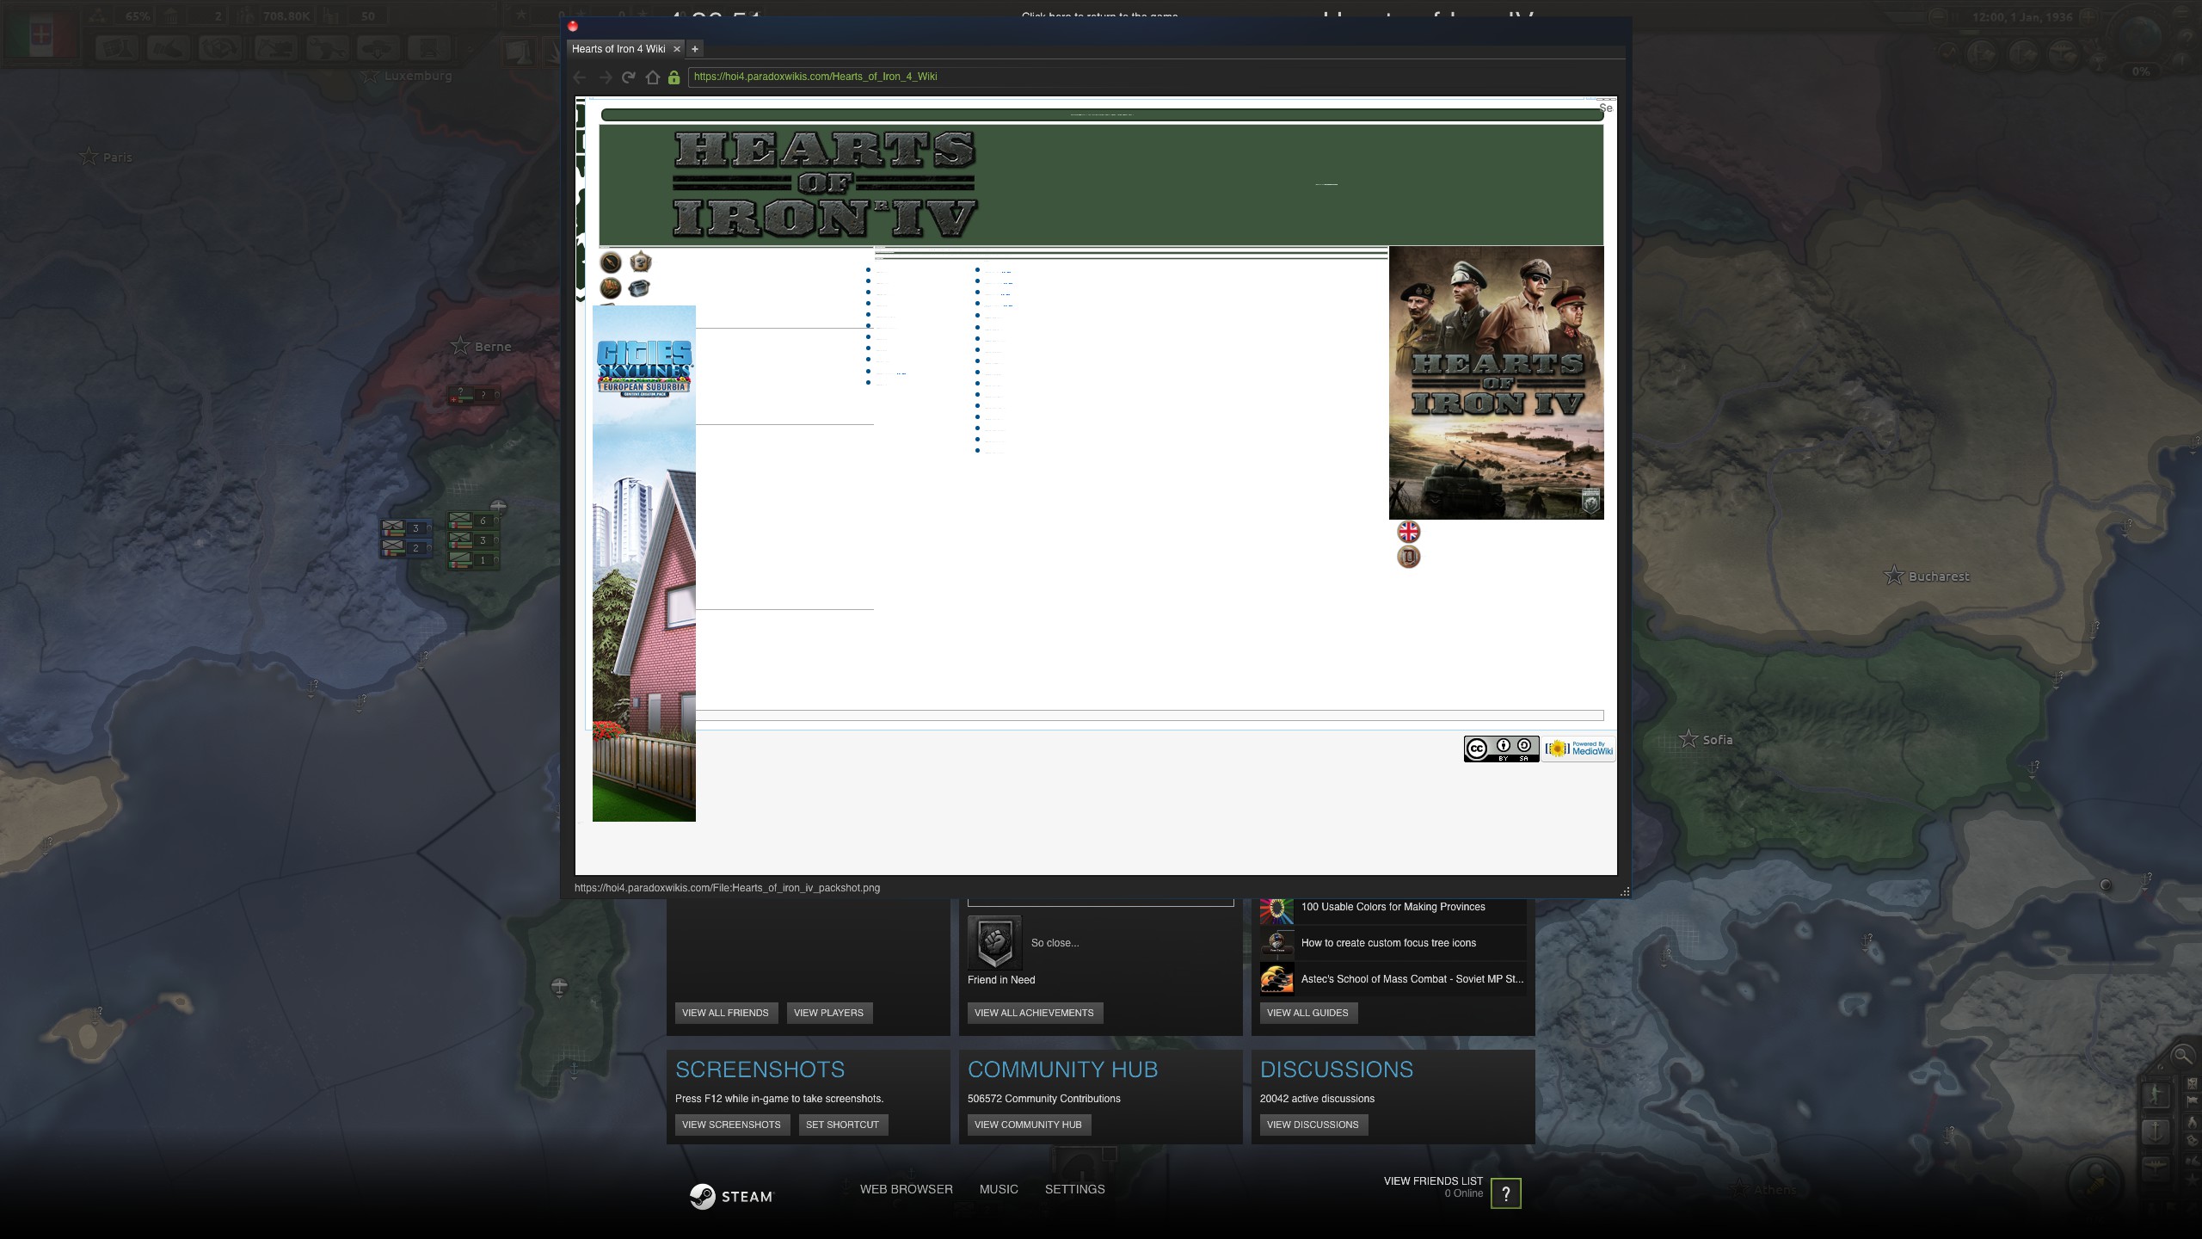Screen dimensions: 2202x1239
Task: Switch to the Hearts of Iron 4 Wiki tab
Action: tap(618, 48)
